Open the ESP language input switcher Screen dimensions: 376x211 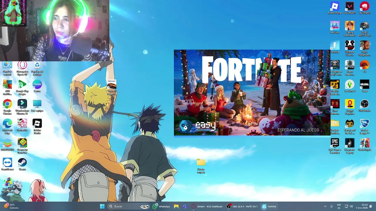click(339, 206)
